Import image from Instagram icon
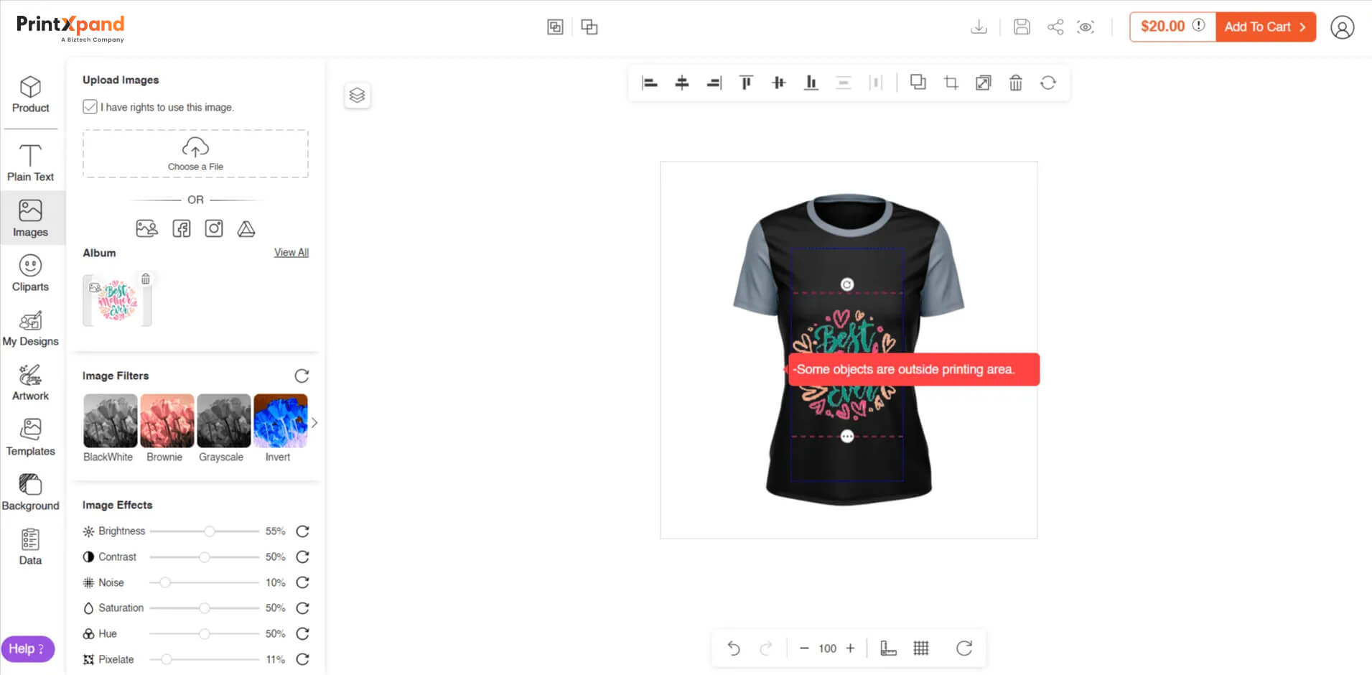1372x675 pixels. pyautogui.click(x=214, y=229)
